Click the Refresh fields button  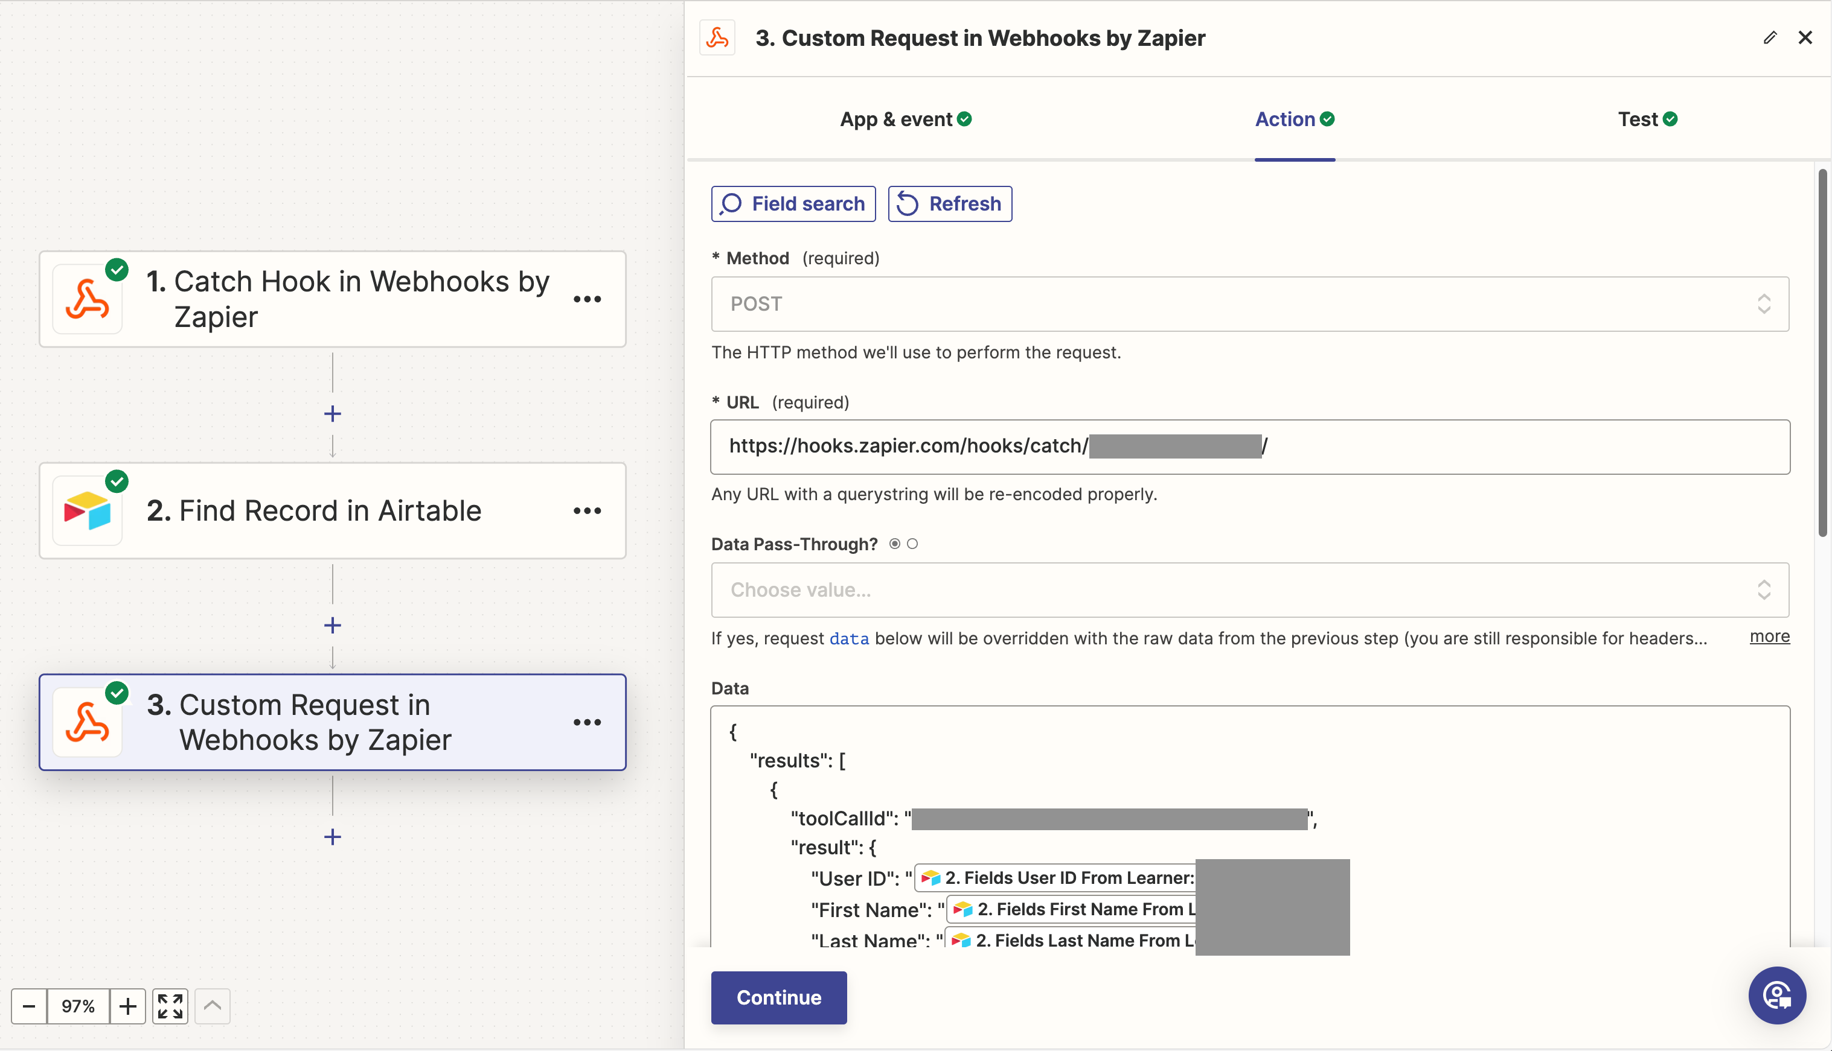(949, 203)
